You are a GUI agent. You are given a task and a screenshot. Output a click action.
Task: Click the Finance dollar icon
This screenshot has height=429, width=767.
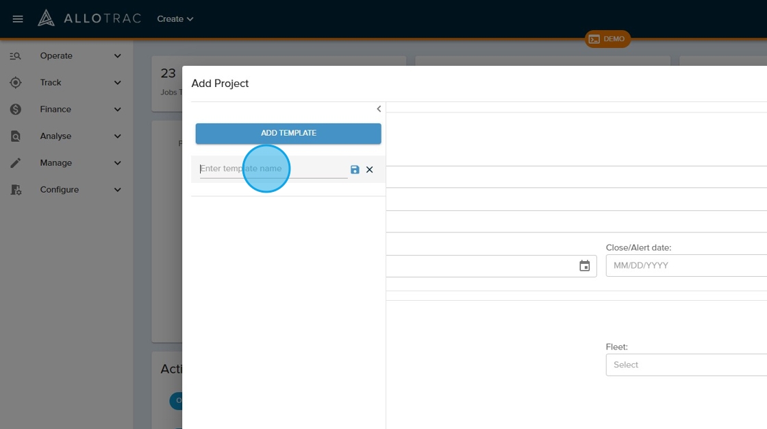[16, 110]
